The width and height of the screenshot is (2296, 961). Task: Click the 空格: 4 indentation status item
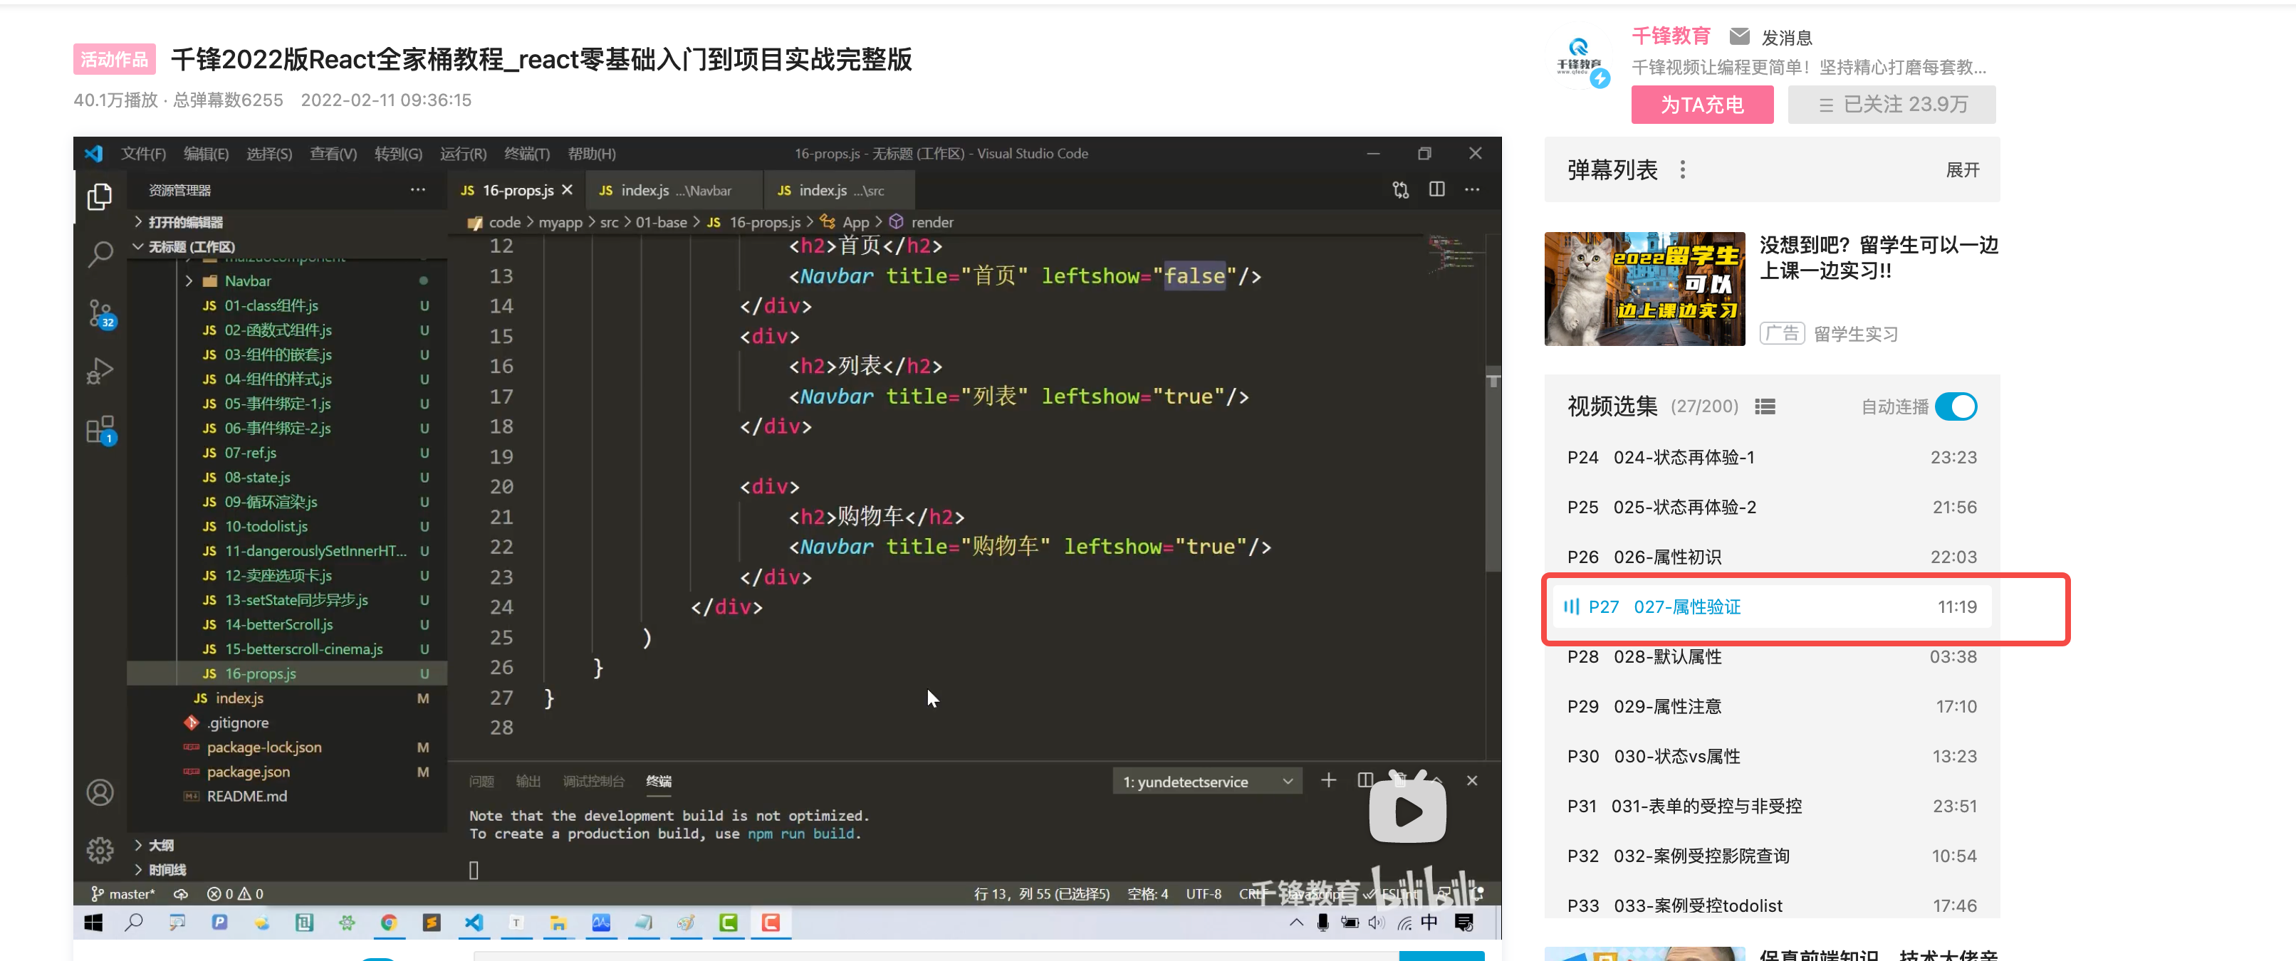[1147, 893]
